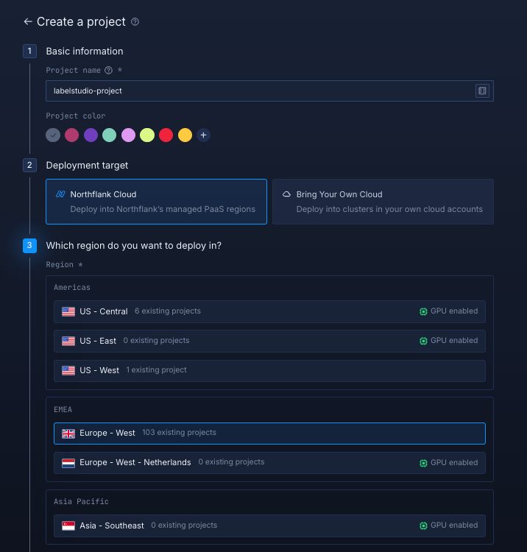Viewport: 527px width, 552px height.
Task: Click the Project name help question mark
Action: pos(108,71)
